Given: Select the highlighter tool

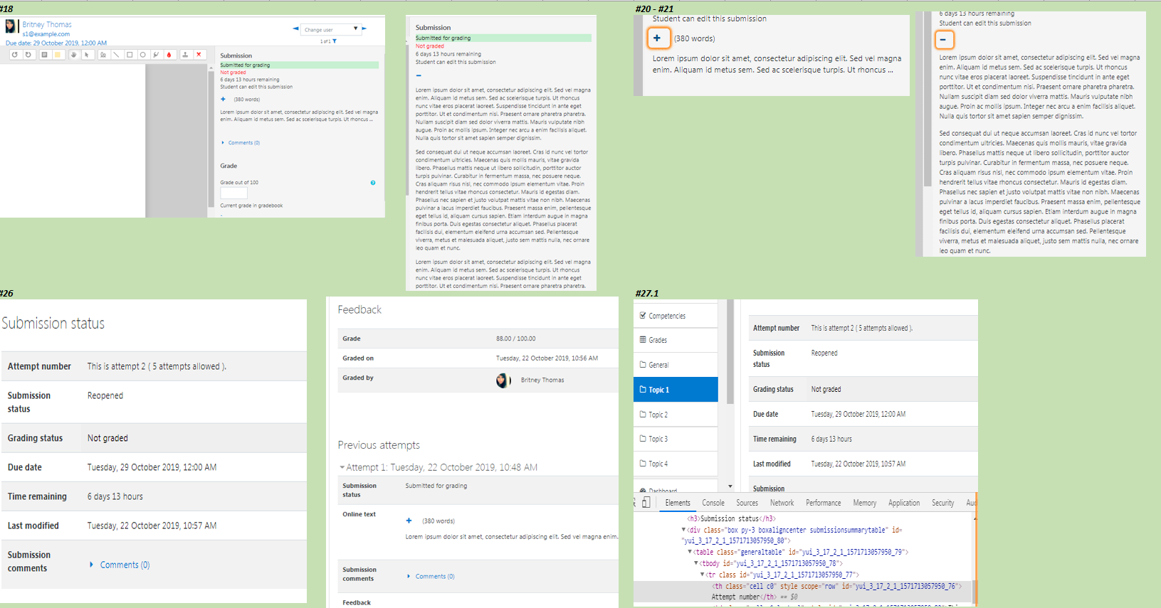Looking at the screenshot, I should 157,55.
